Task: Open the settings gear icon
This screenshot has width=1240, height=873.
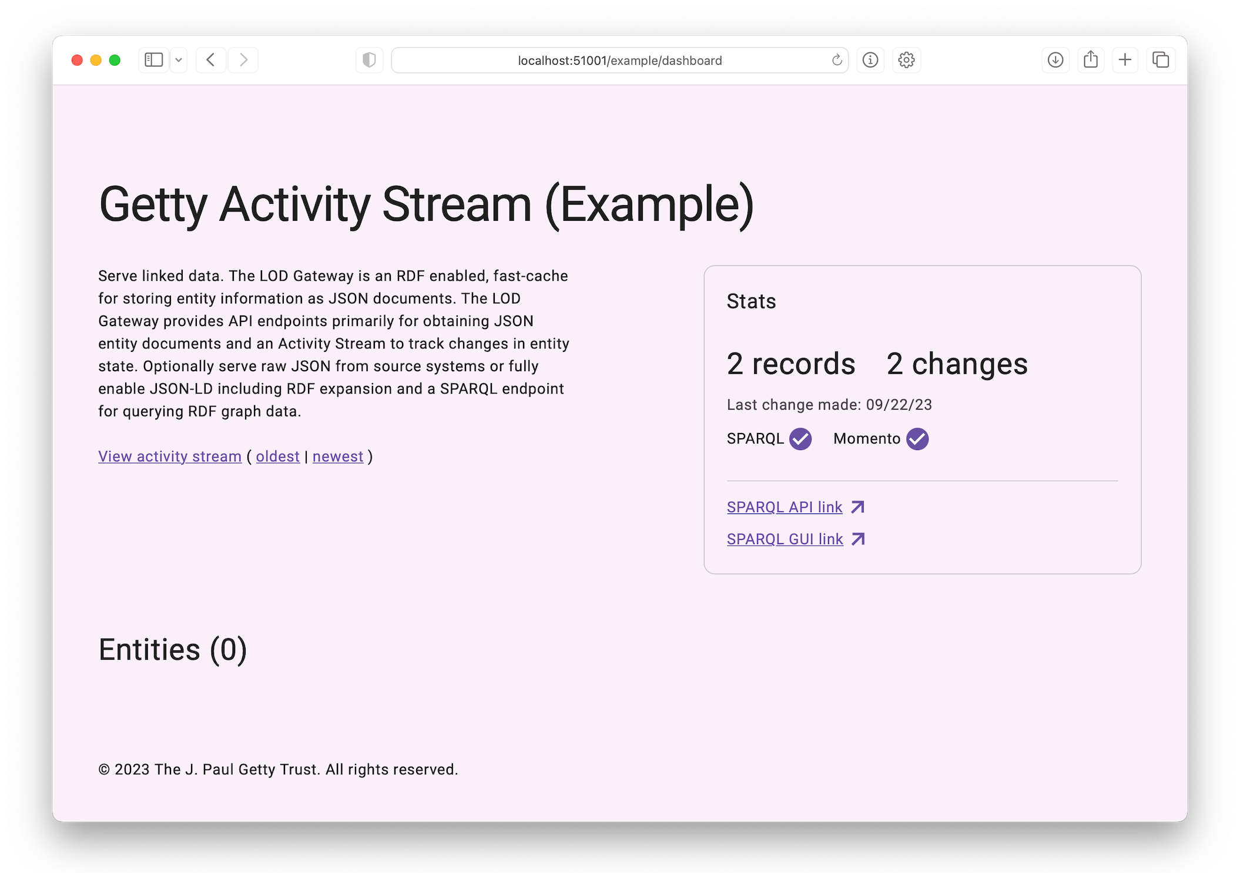Action: [x=906, y=60]
